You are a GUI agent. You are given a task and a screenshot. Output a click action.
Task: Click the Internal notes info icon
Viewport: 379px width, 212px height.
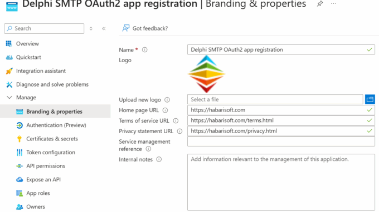click(x=159, y=159)
